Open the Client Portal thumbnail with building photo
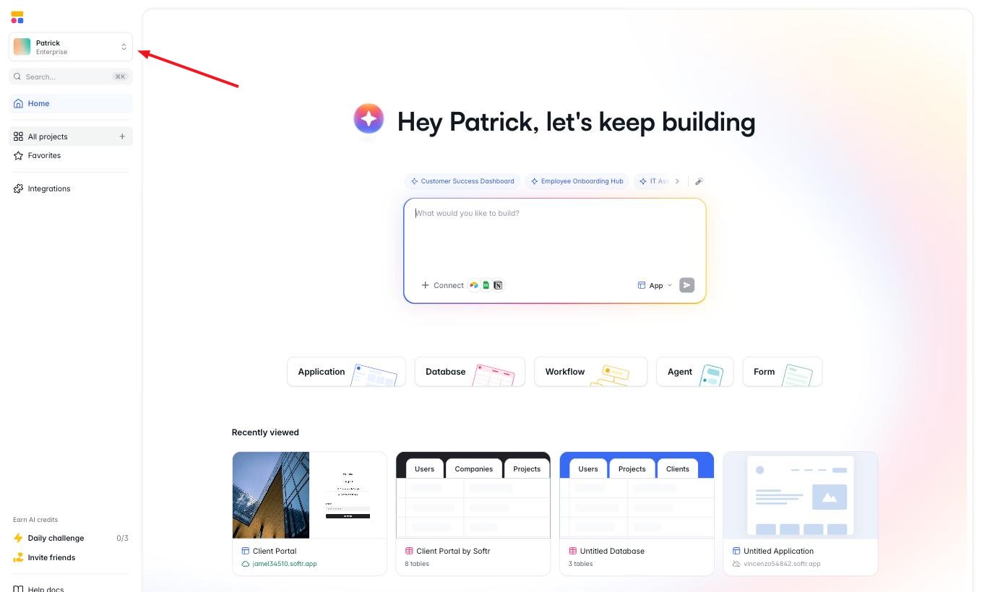 click(310, 495)
